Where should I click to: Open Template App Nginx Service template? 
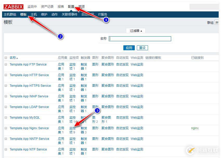pyautogui.click(x=29, y=128)
